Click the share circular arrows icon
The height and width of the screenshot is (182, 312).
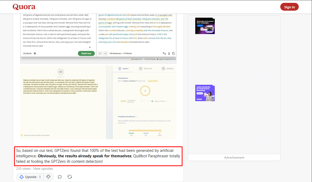[x=70, y=177]
